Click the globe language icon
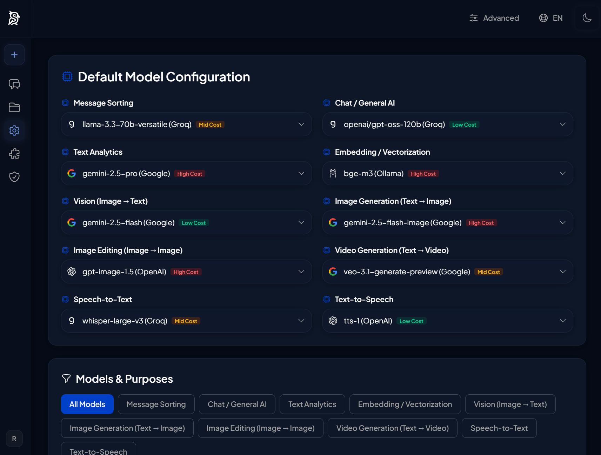The width and height of the screenshot is (601, 455). (x=543, y=18)
